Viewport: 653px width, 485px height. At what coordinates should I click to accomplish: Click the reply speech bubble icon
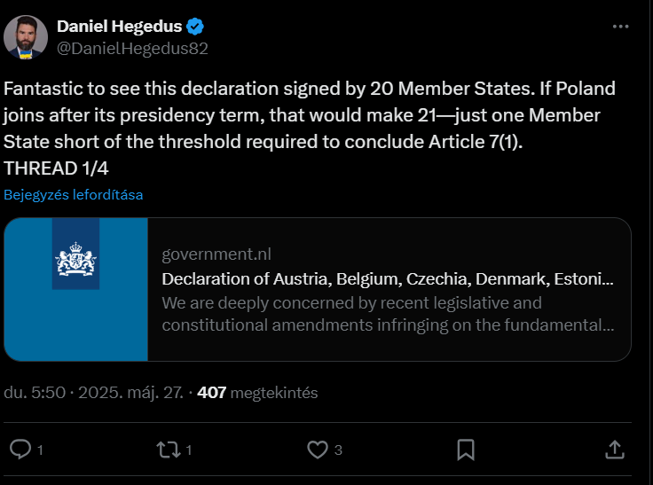coord(20,450)
